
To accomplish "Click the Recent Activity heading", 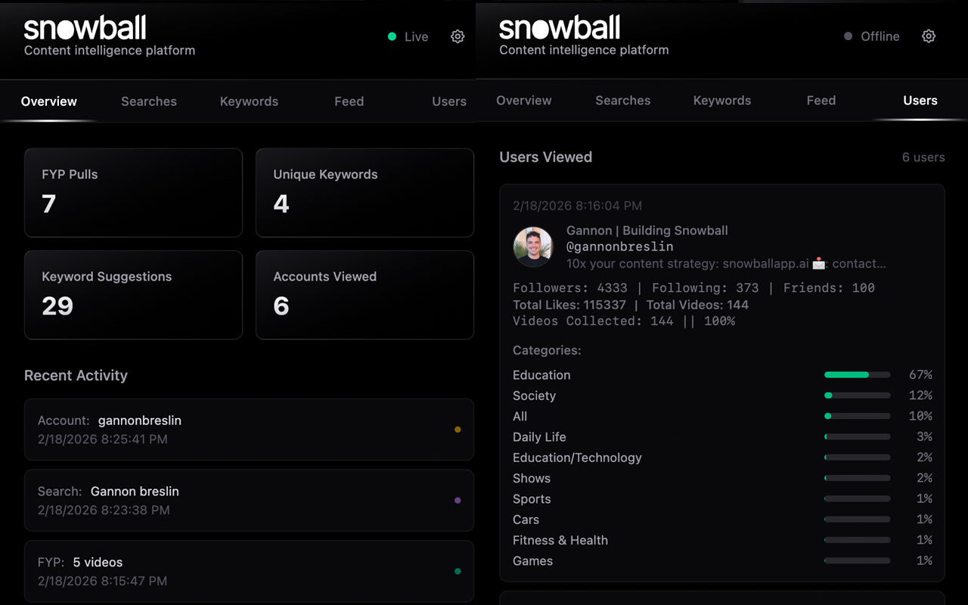I will tap(76, 376).
